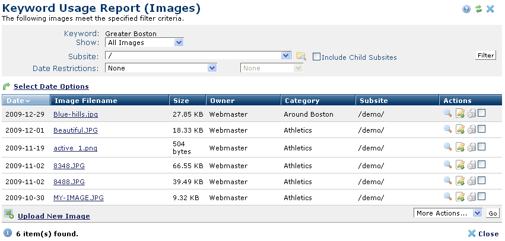Select the checkbox for 8488.JPG row
505x241 pixels.
tap(482, 181)
